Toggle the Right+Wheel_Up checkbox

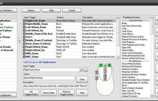coord(24,50)
